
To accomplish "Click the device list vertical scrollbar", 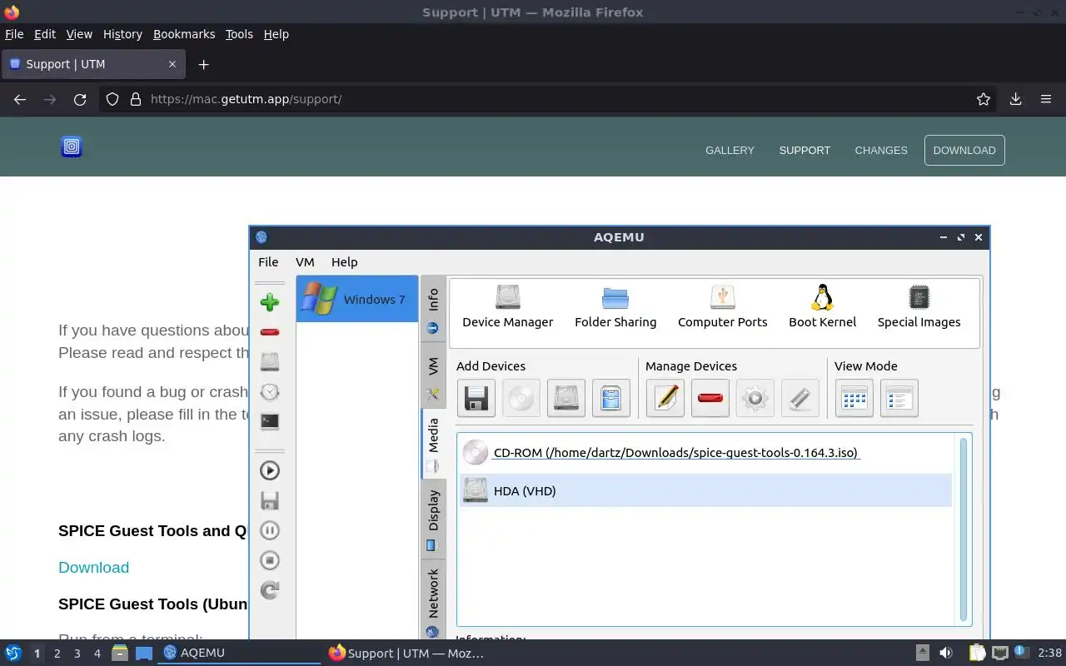I will 964,529.
